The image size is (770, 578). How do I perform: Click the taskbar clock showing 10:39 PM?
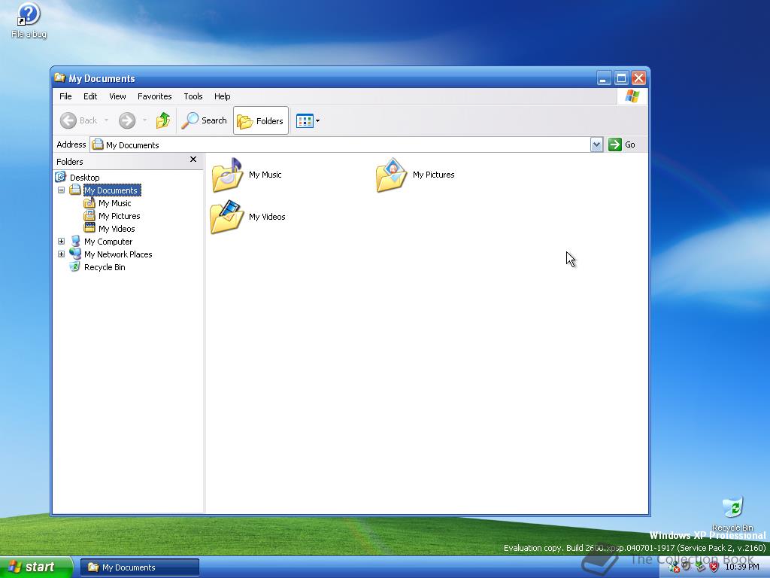[x=742, y=567]
